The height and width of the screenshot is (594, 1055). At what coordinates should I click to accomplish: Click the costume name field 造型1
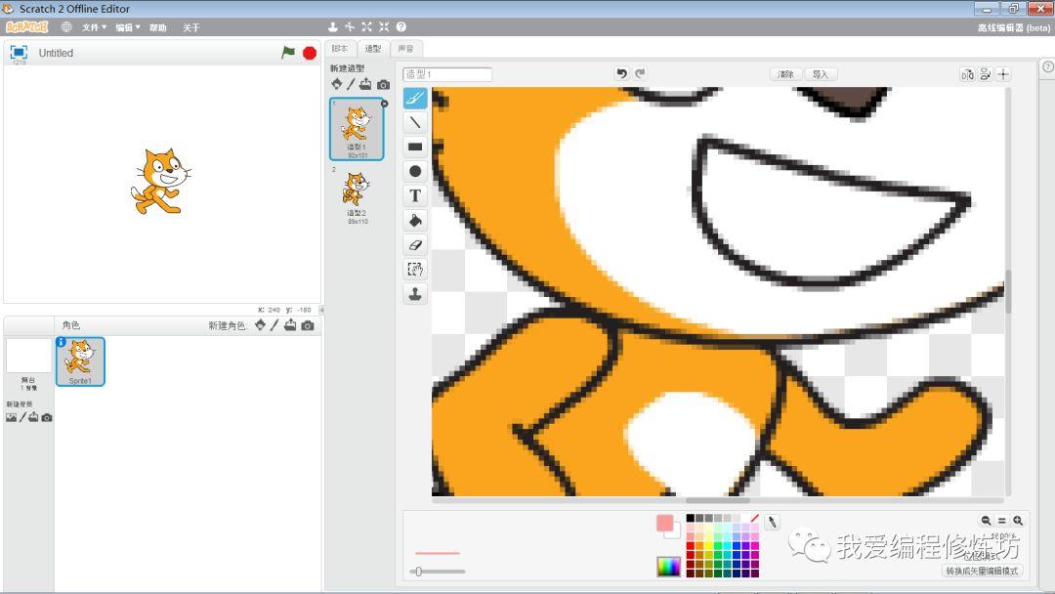[x=447, y=74]
